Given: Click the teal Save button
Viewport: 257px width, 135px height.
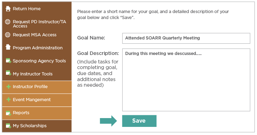Looking at the screenshot, I should (x=139, y=121).
